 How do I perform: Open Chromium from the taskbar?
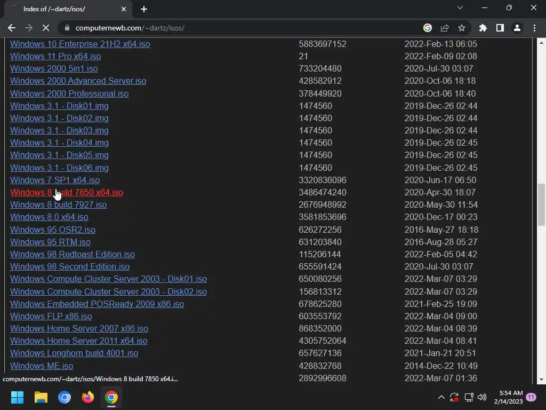[x=65, y=397]
